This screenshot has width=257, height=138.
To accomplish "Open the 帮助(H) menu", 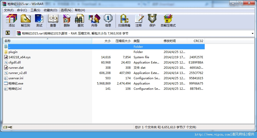I will coord(80,10).
